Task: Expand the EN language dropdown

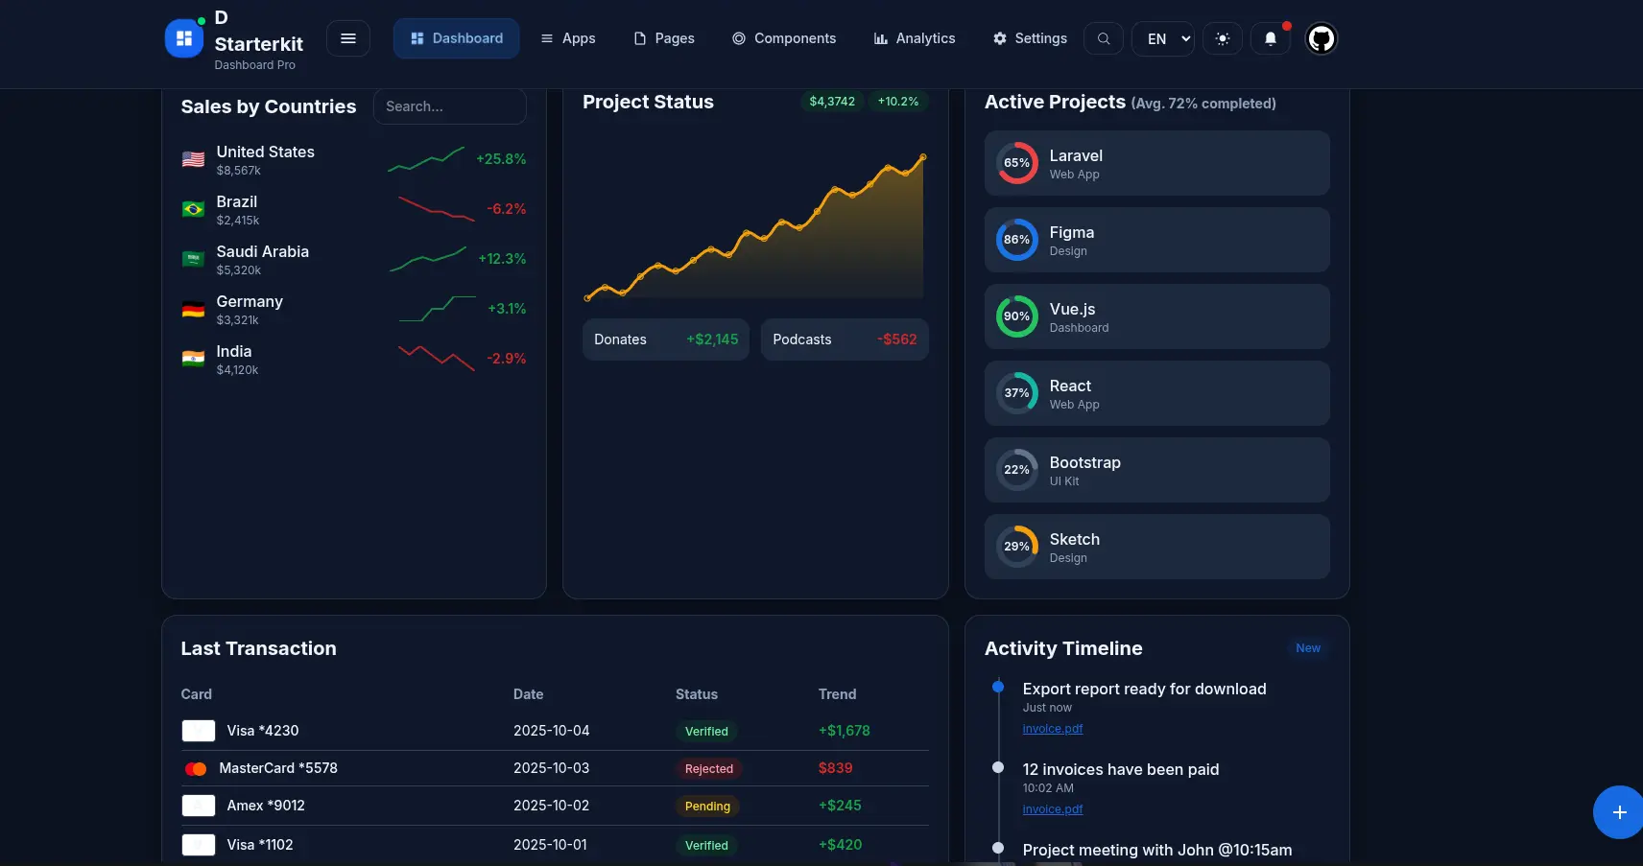Action: (1163, 39)
